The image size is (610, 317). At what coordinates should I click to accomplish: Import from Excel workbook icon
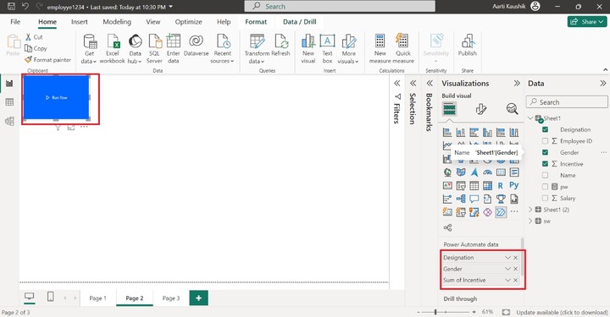[x=113, y=41]
